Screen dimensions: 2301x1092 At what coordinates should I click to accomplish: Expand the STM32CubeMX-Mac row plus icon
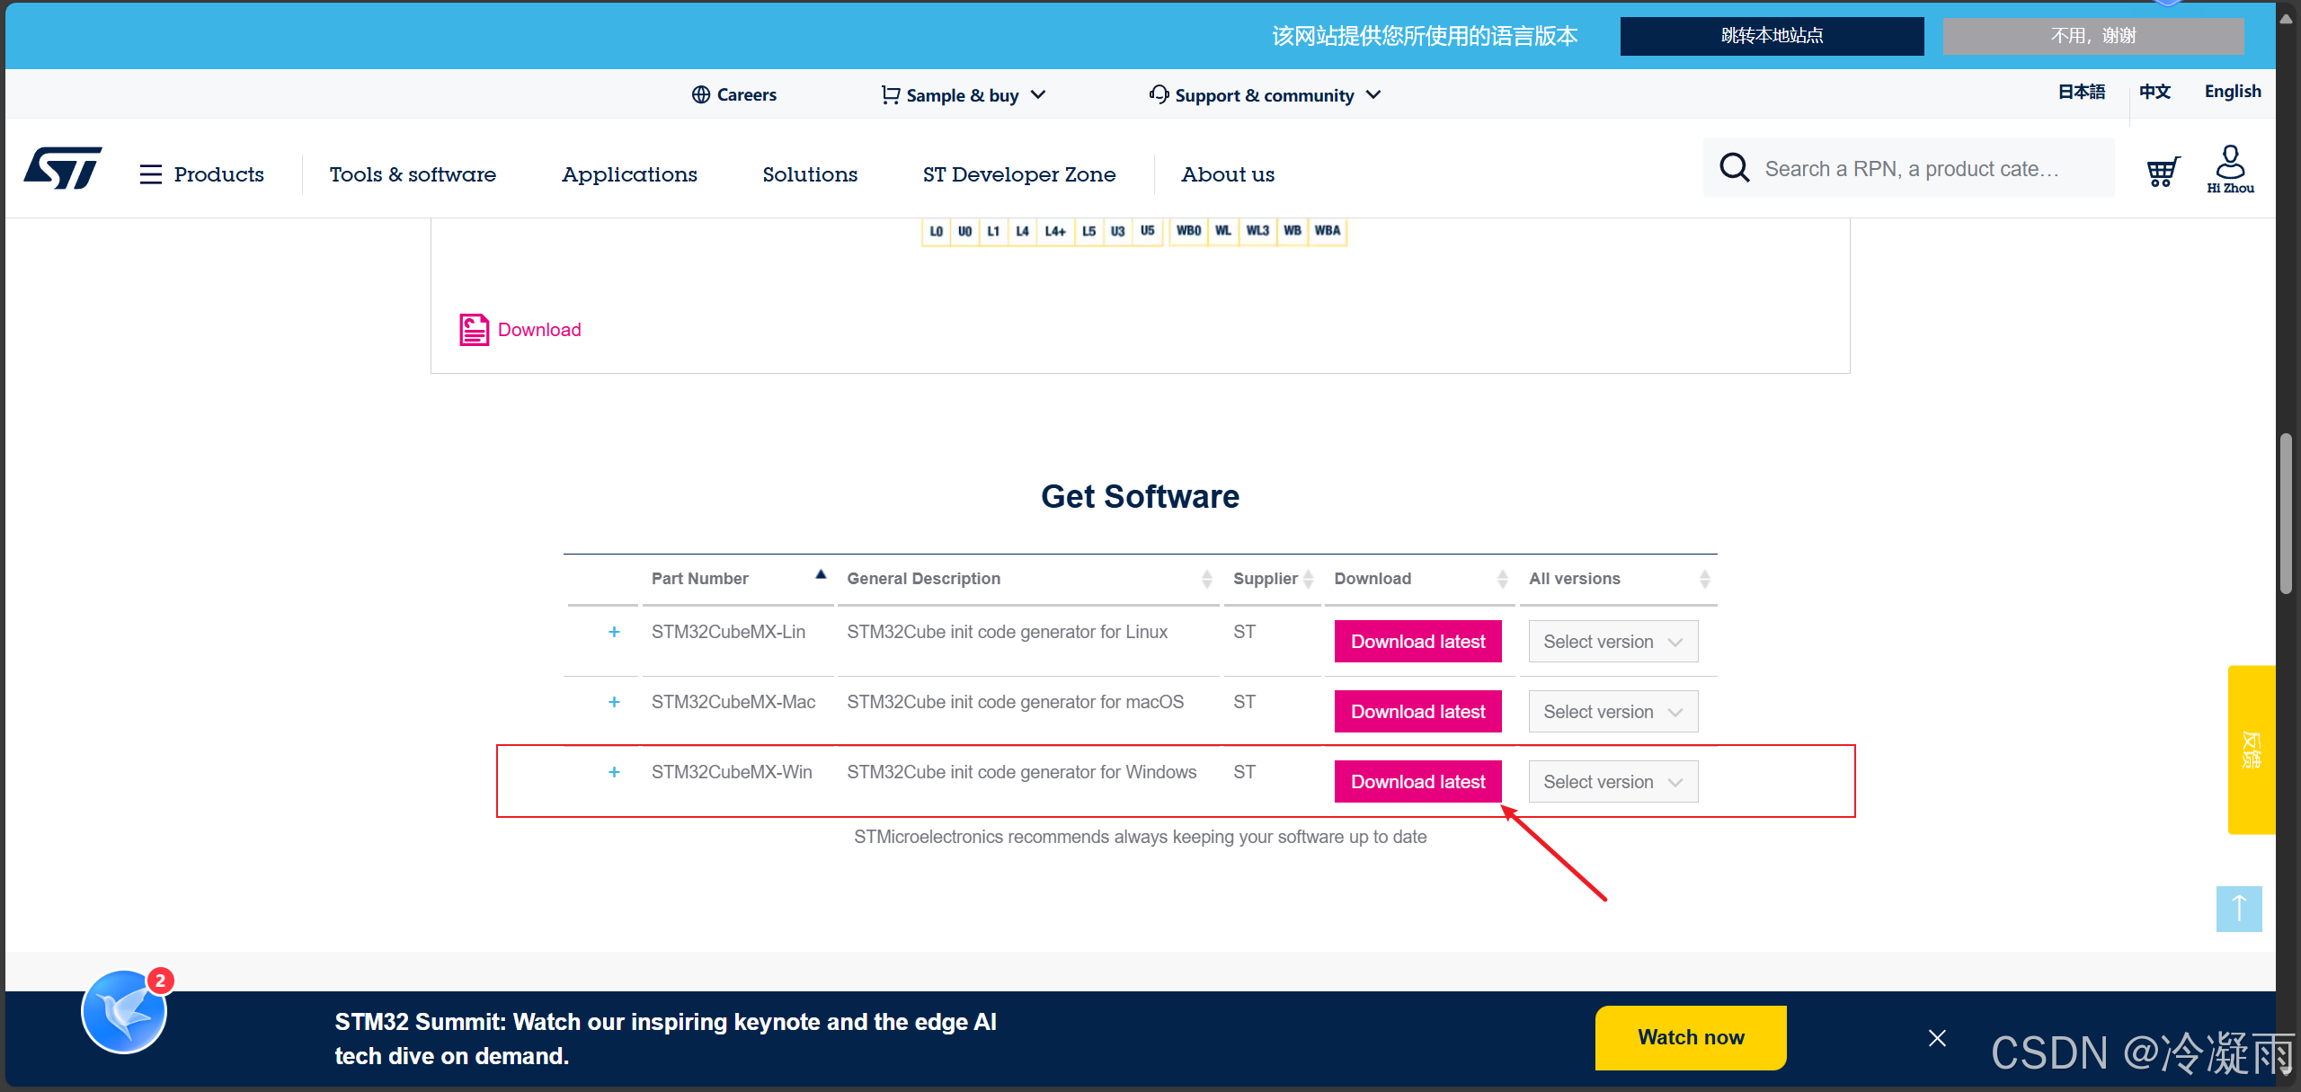[x=614, y=702]
